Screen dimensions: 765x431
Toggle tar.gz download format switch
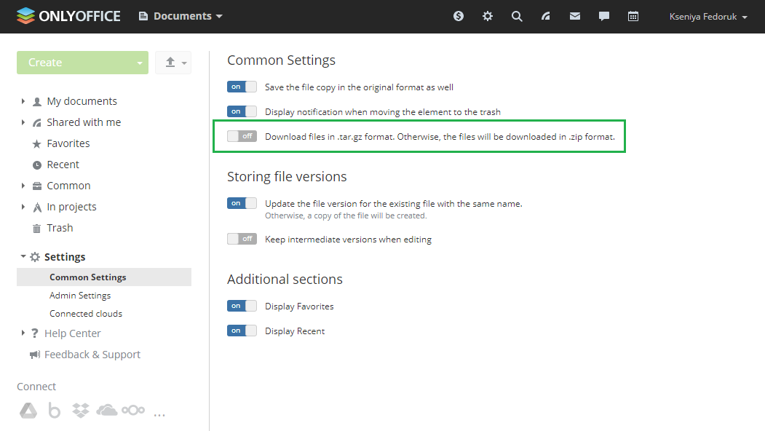242,136
